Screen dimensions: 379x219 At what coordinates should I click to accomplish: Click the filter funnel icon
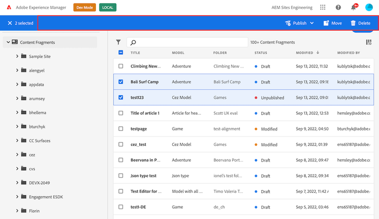tap(118, 42)
